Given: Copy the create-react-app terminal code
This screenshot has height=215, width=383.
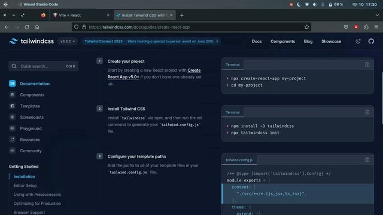Looking at the screenshot, I should 367,64.
